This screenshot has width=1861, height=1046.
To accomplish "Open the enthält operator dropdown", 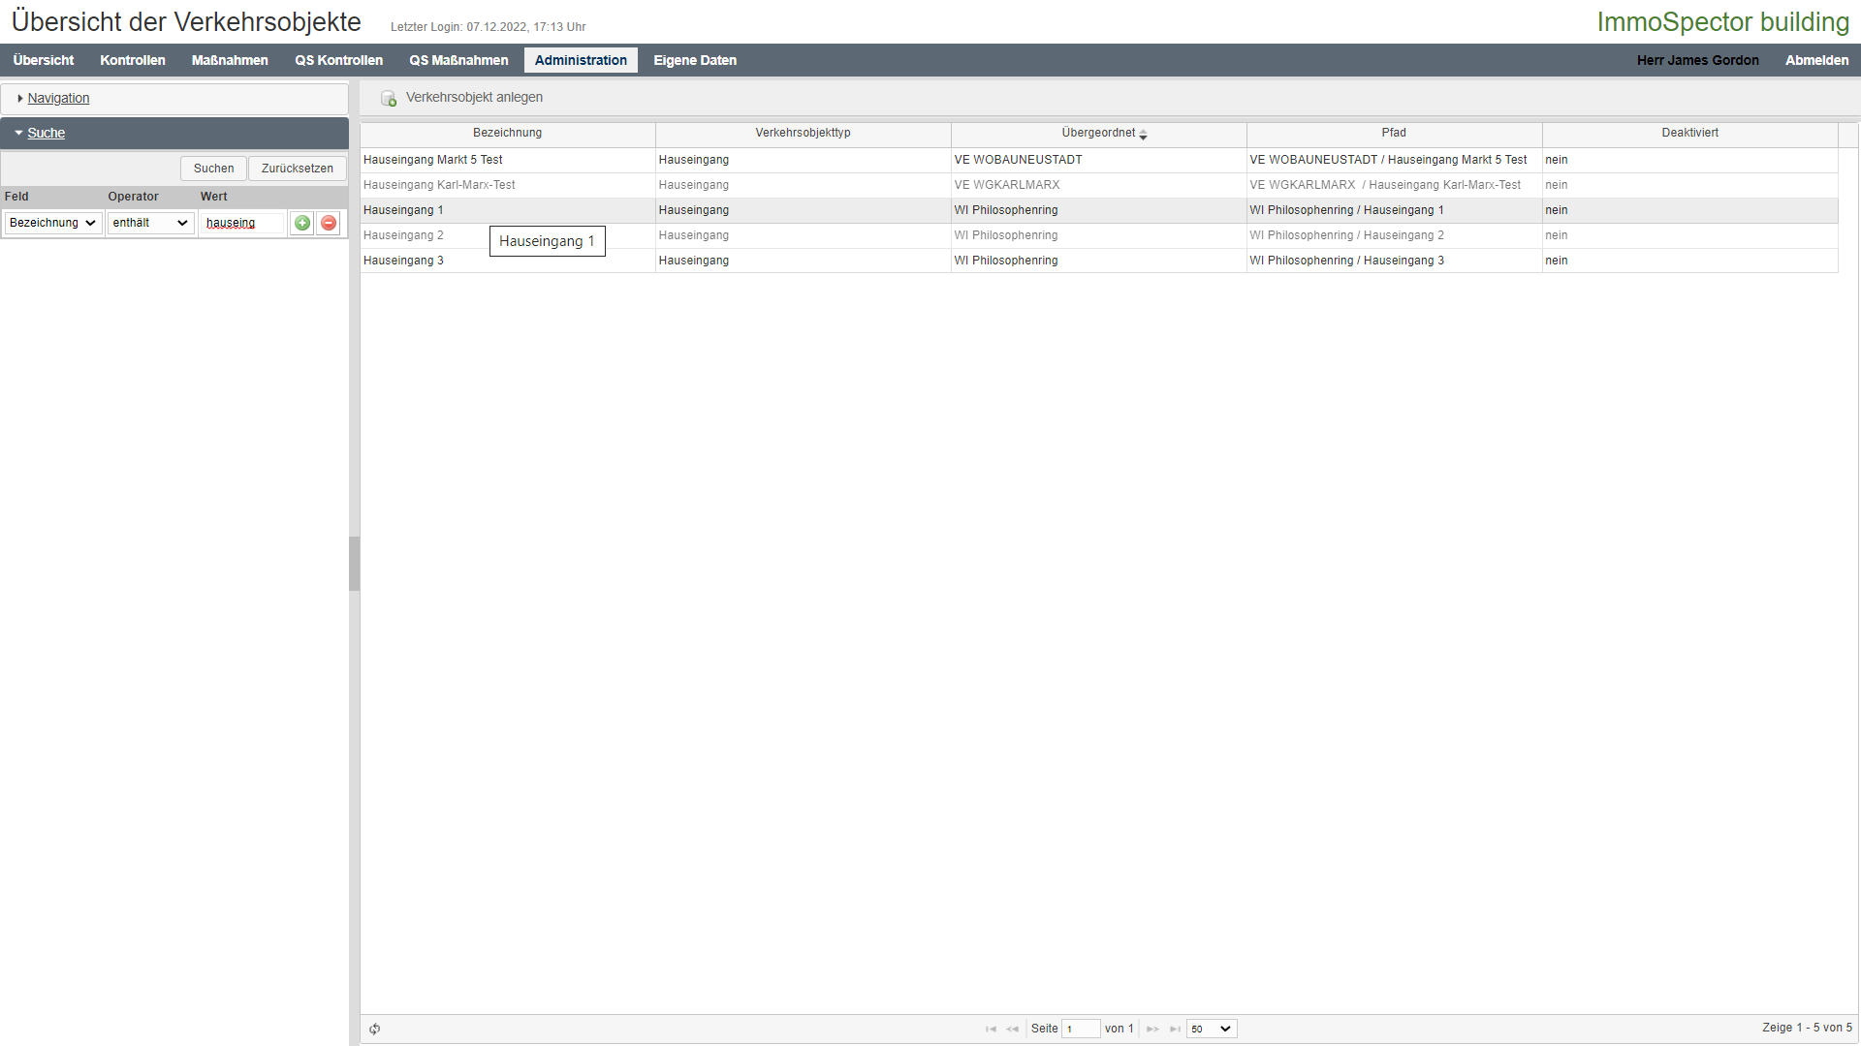I will point(150,224).
